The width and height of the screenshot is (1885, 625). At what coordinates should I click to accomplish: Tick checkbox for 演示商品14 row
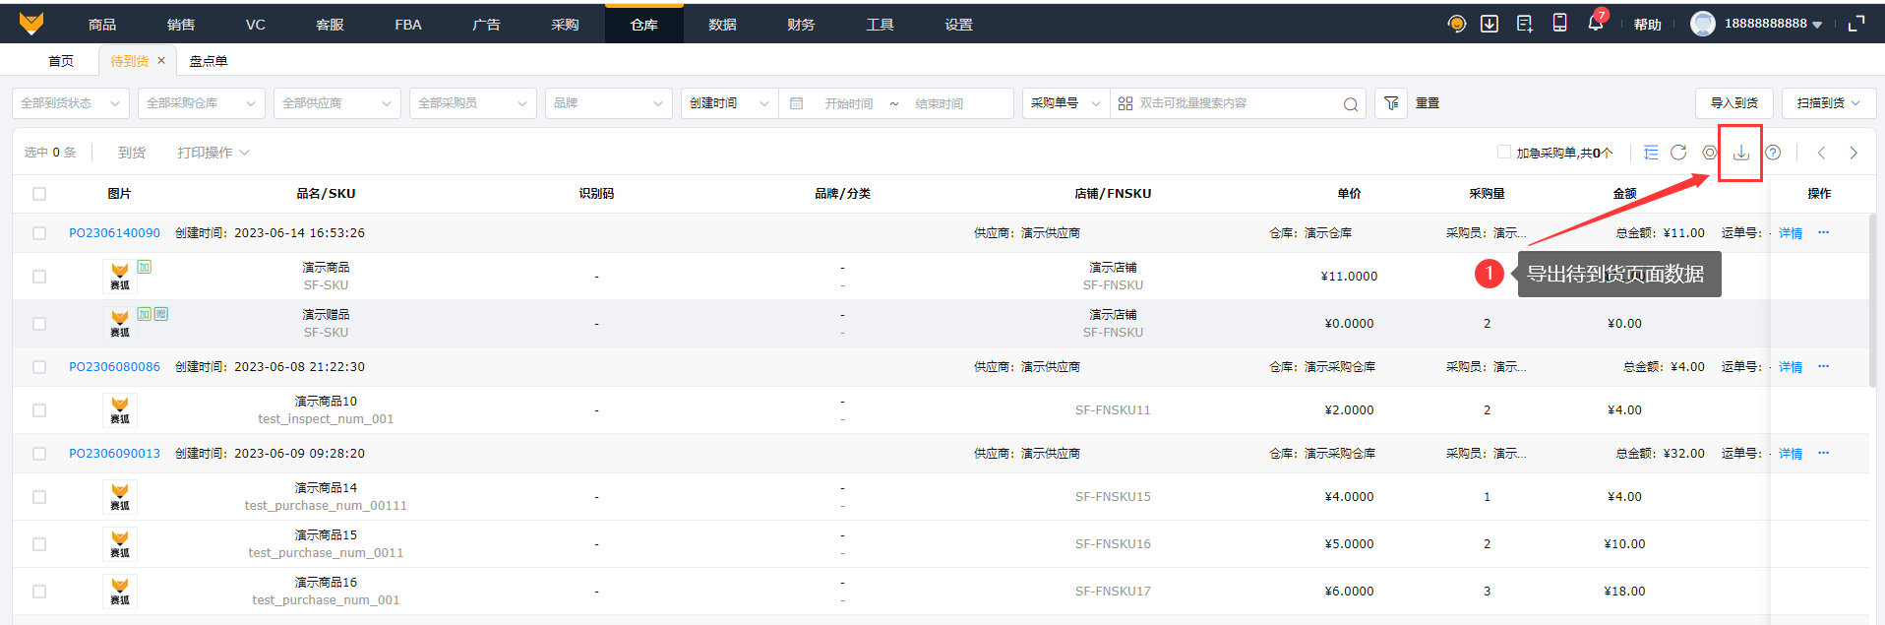coord(39,497)
